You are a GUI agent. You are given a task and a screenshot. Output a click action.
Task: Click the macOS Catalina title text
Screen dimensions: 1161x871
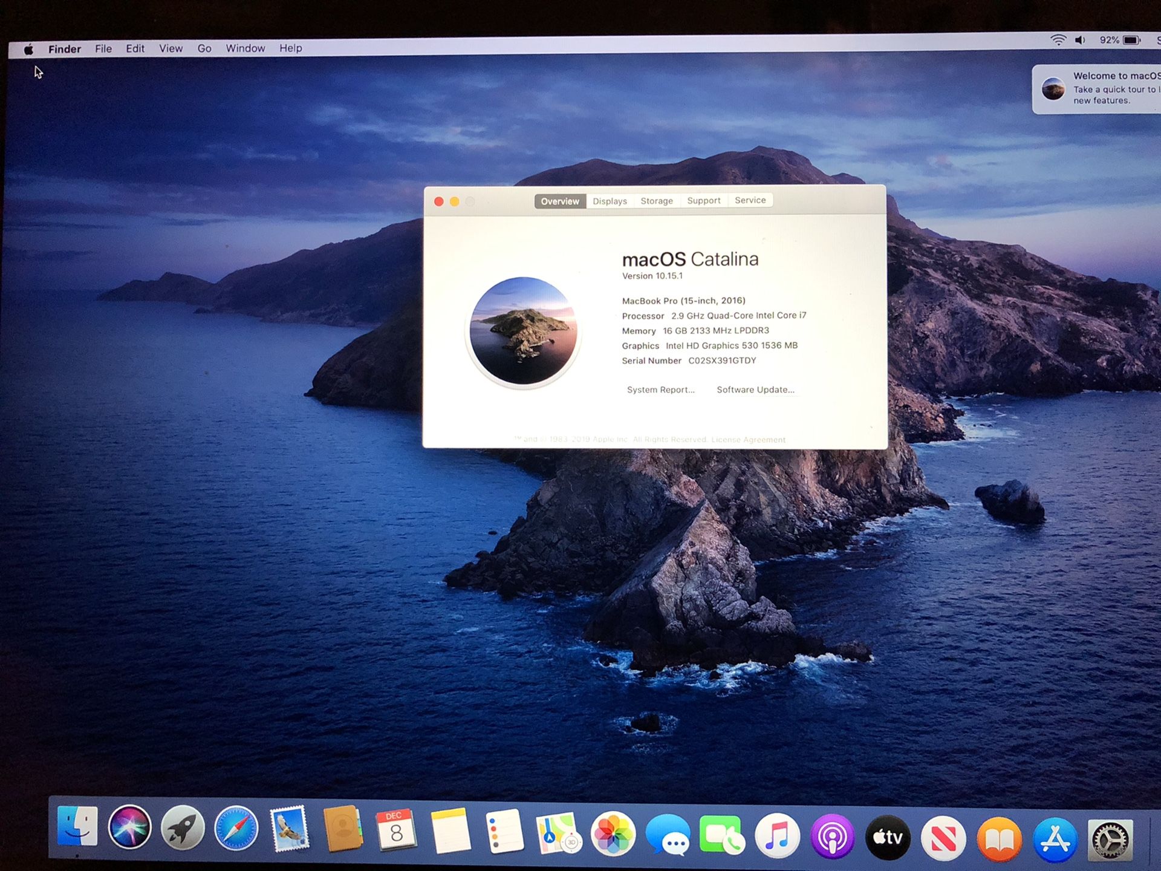tap(691, 259)
